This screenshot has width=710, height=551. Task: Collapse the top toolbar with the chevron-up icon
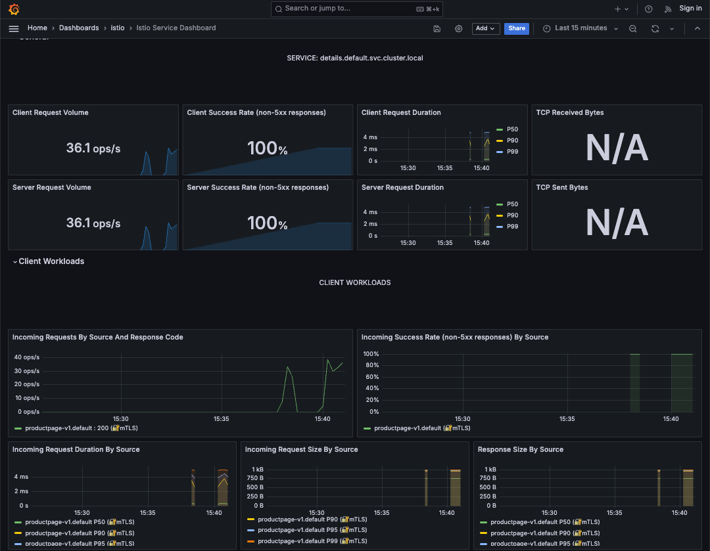click(698, 28)
